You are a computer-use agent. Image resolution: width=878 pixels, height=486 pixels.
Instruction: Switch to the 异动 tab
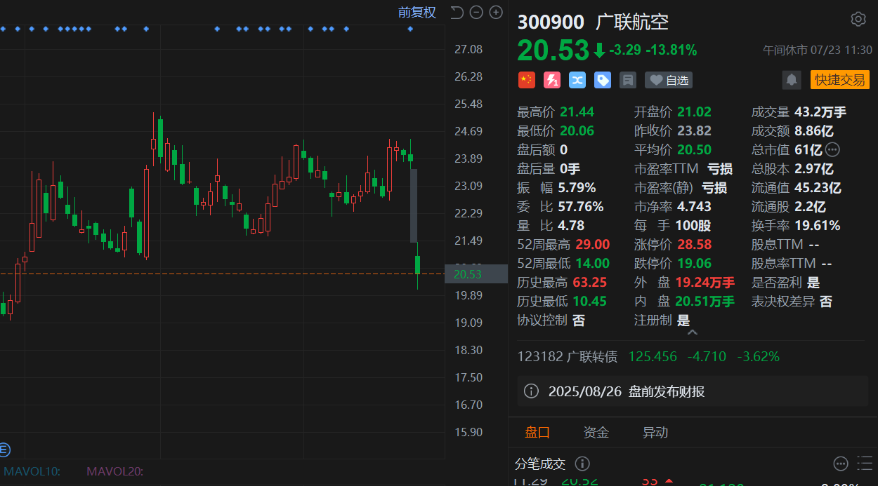(x=655, y=432)
